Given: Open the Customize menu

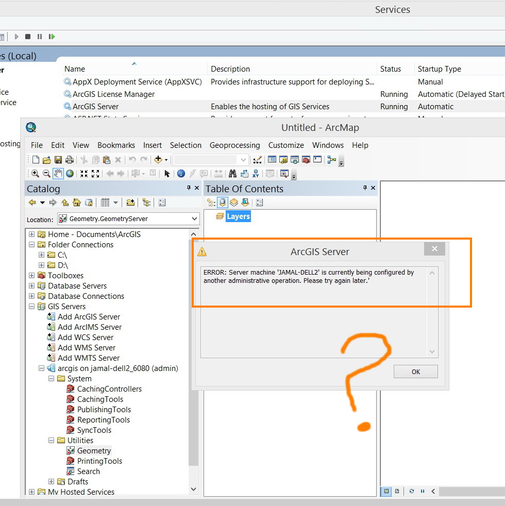Looking at the screenshot, I should pyautogui.click(x=286, y=145).
